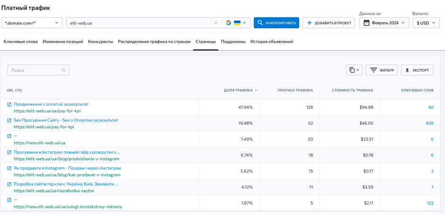Open the $ USD currency dropdown

tap(426, 23)
